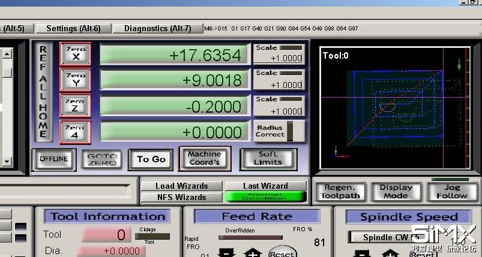The image size is (482, 257).
Task: Click the Feed Rate Reset button
Action: [x=282, y=252]
